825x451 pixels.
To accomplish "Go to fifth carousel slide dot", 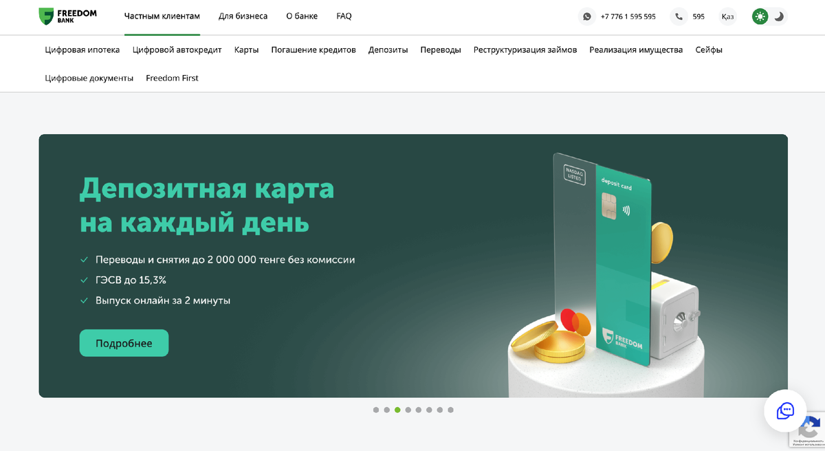I will pos(419,410).
